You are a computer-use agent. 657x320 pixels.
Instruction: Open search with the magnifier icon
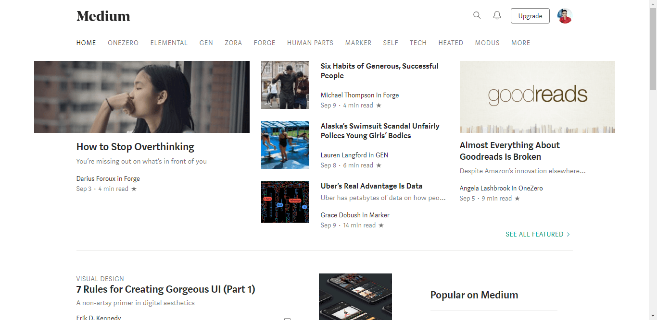[x=477, y=15]
